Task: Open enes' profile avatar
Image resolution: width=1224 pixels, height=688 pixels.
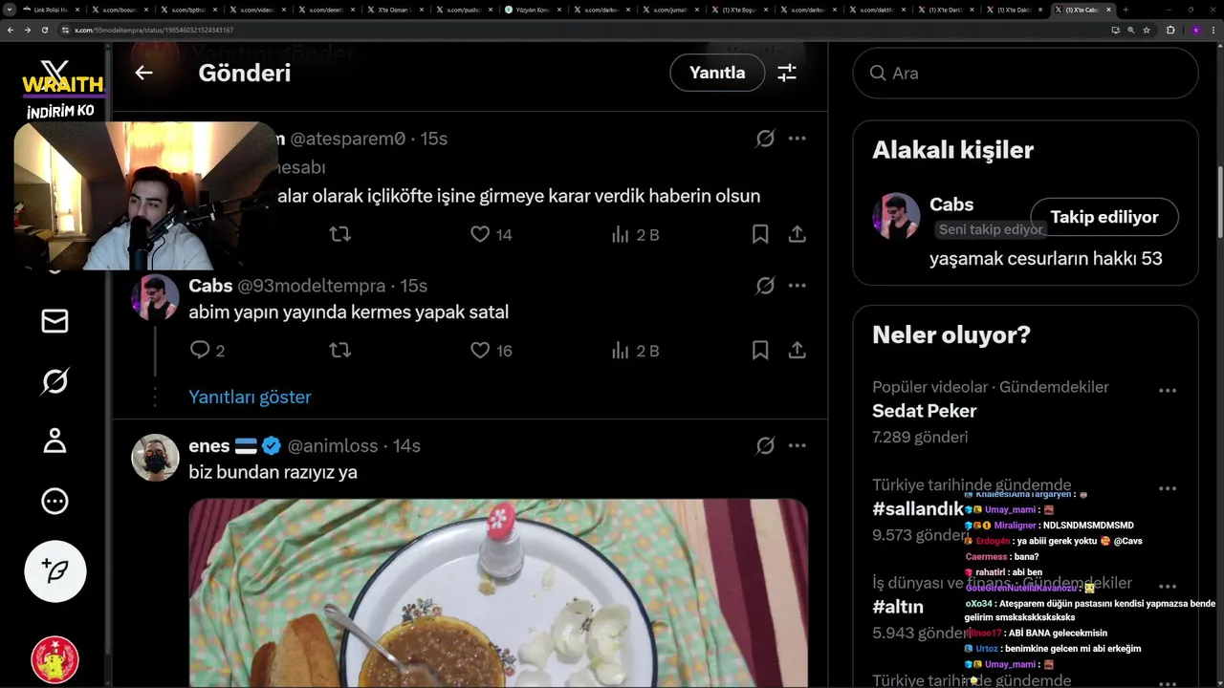Action: tap(155, 459)
